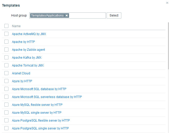Viewport: 169px width, 133px height.
Task: Open the Apache by HTTP template link
Action: 23,42
